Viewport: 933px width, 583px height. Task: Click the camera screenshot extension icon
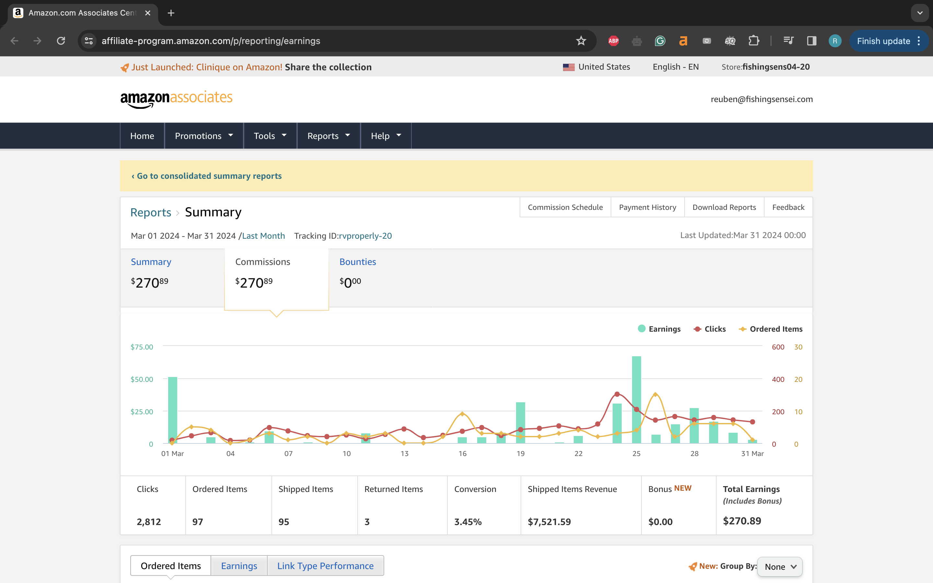pos(707,41)
